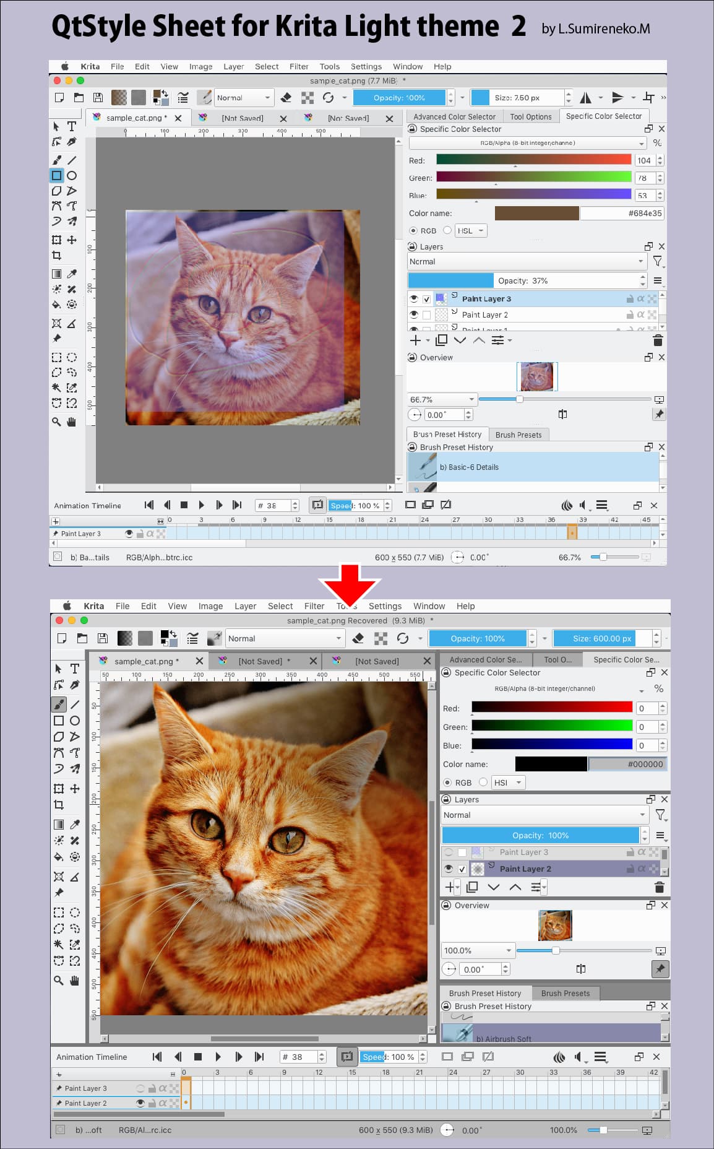The image size is (714, 1149).
Task: Delete layer with trash icon in top Layers panel
Action: pyautogui.click(x=658, y=340)
